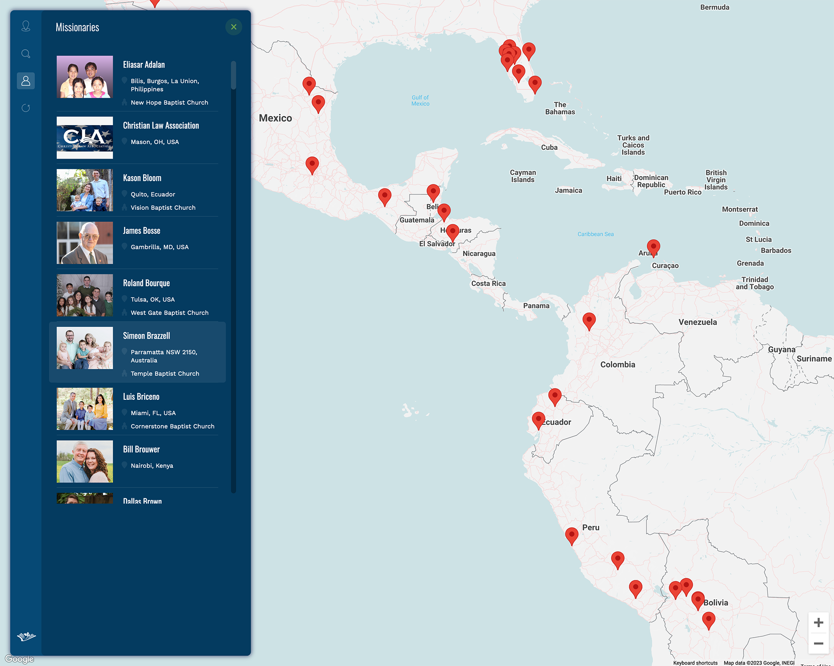Open the search sidebar icon
The image size is (834, 666).
26,54
